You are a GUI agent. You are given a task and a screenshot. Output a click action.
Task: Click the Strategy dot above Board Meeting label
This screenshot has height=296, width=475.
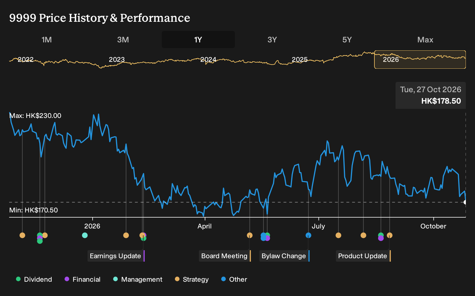tap(250, 235)
